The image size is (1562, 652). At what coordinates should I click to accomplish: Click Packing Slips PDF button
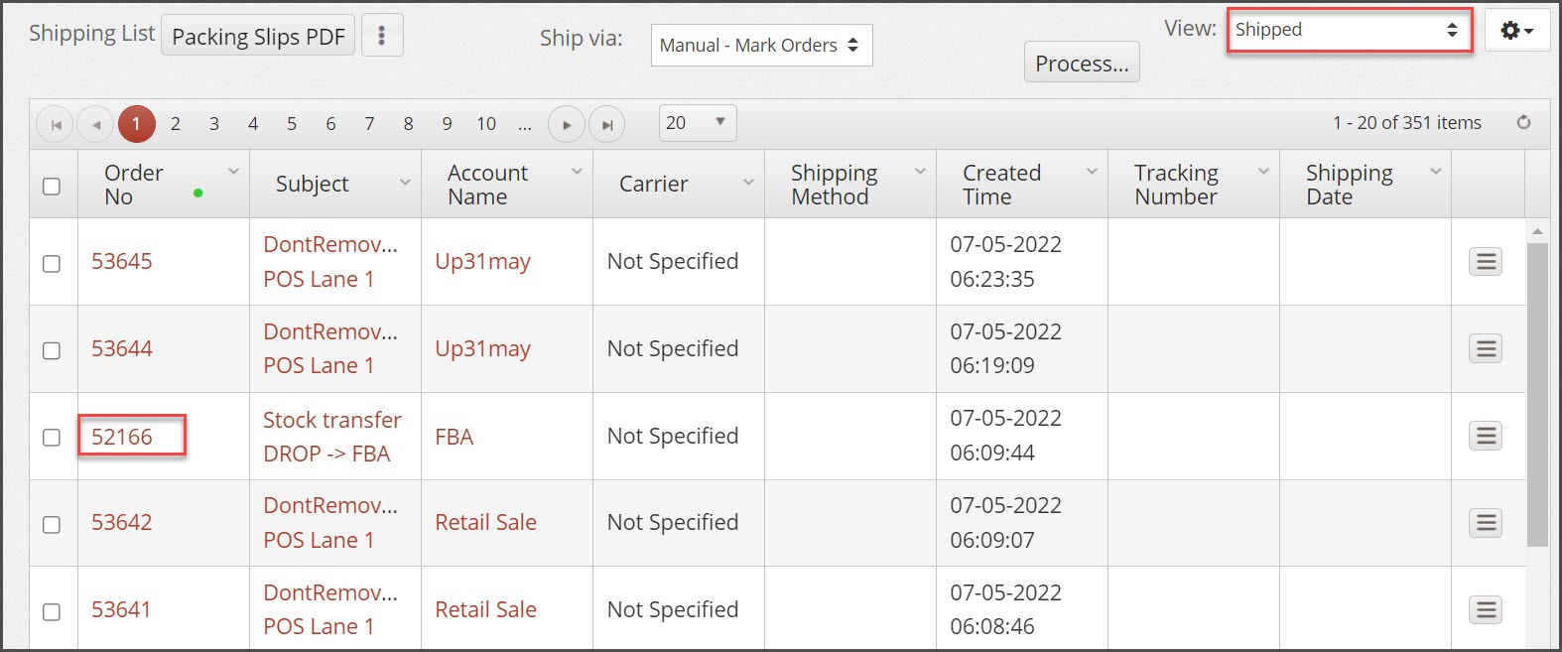[258, 36]
